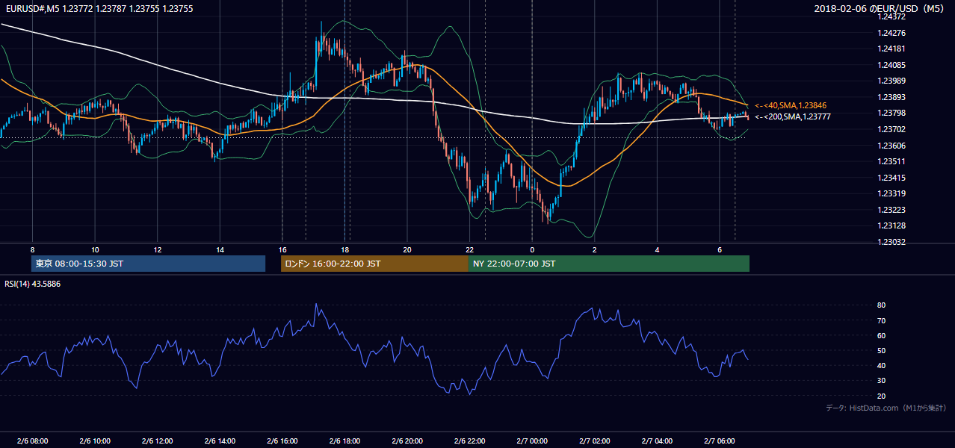
Task: Click hour label 14 under the price chart
Action: [x=220, y=249]
